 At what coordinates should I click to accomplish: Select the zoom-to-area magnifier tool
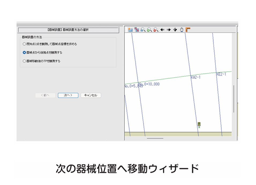pos(143,30)
